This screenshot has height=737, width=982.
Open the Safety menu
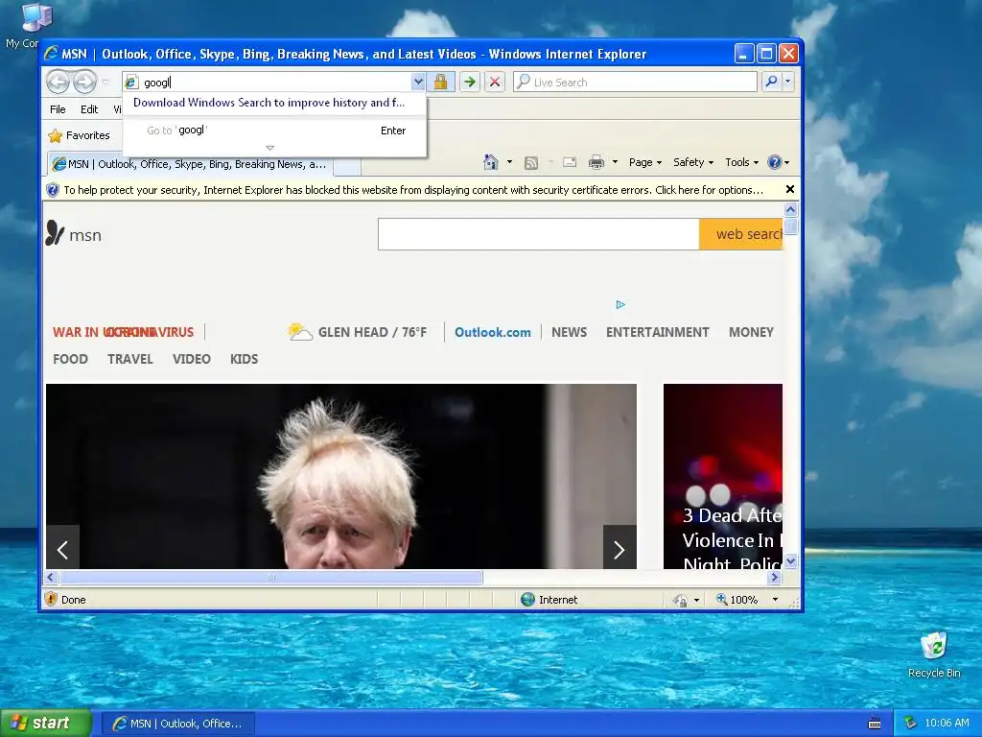(x=692, y=162)
